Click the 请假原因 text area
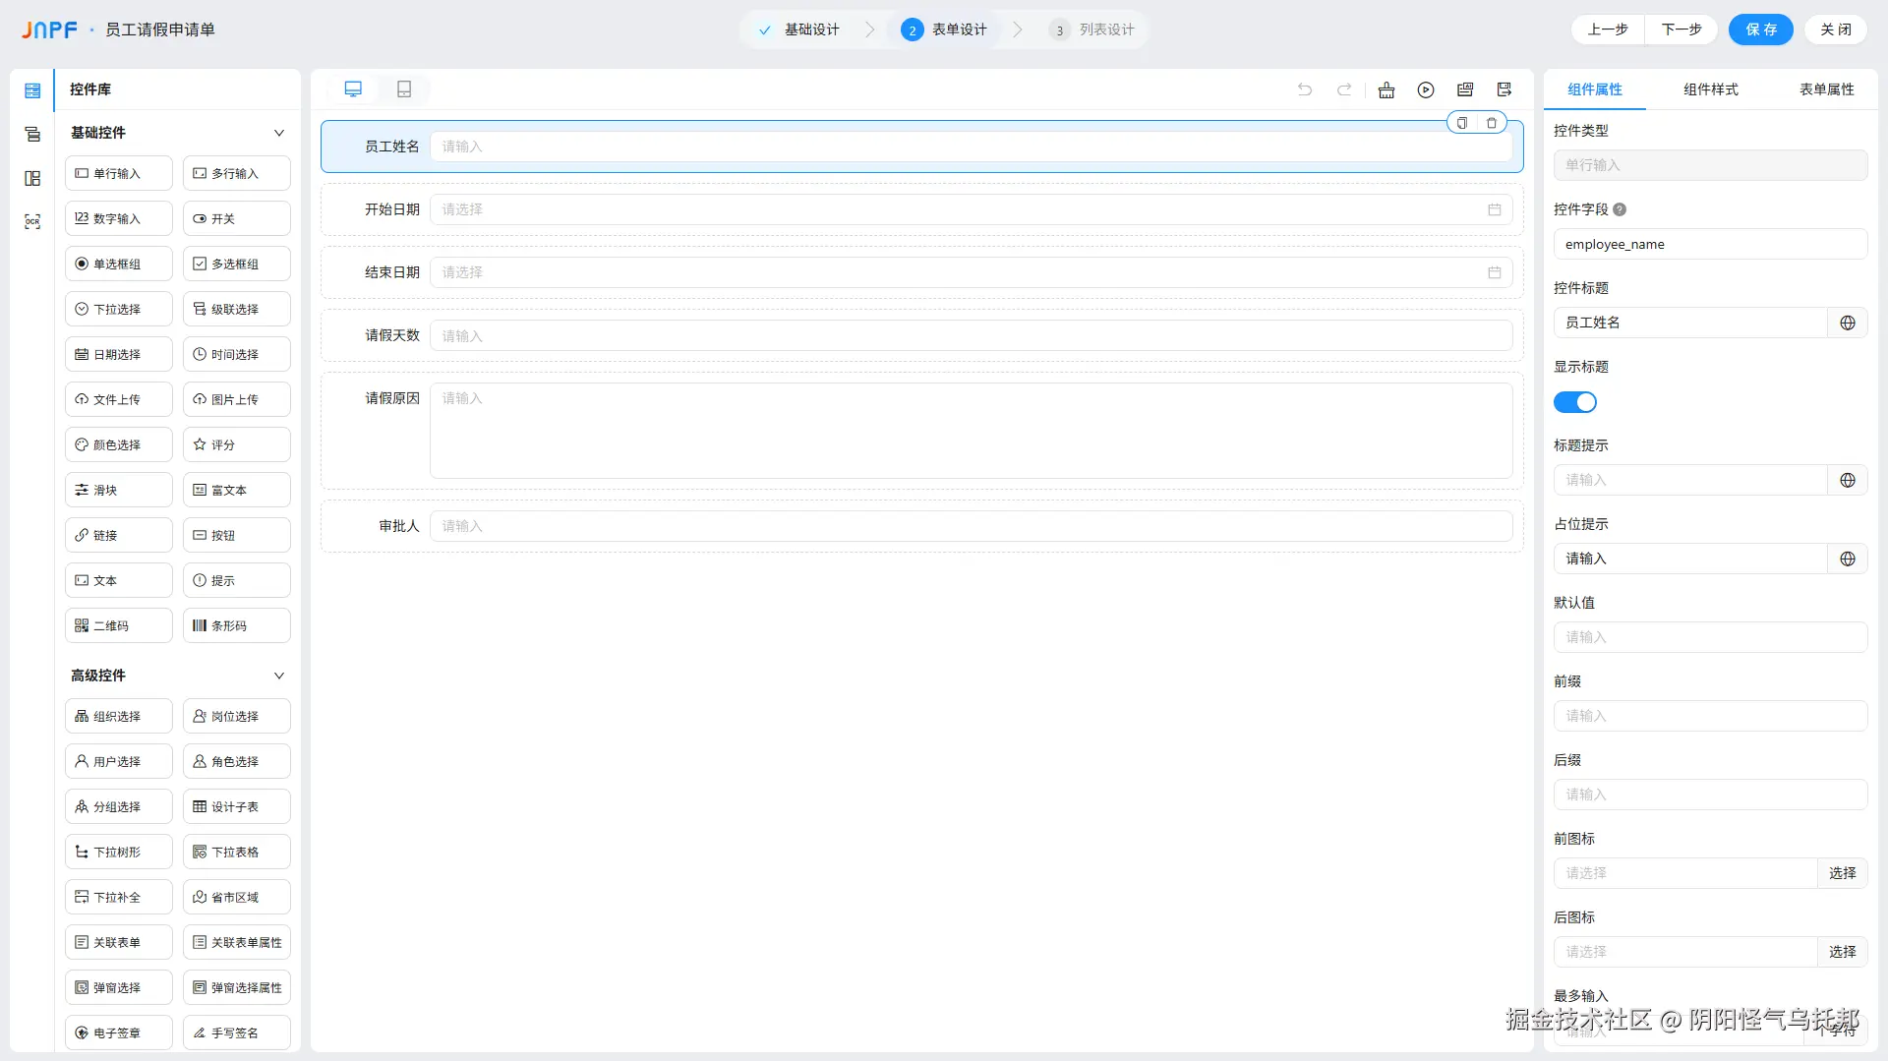Image resolution: width=1888 pixels, height=1061 pixels. click(972, 431)
